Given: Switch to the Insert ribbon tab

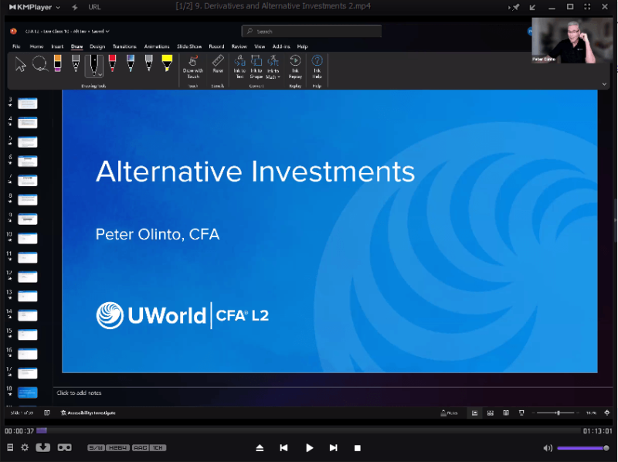Looking at the screenshot, I should coord(57,46).
